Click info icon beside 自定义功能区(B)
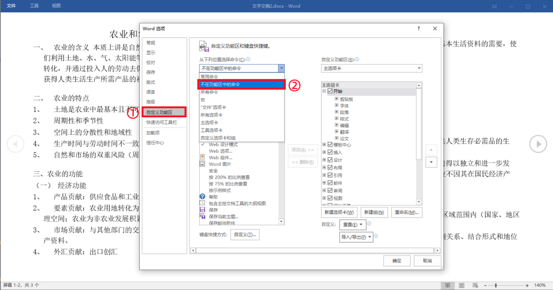 tap(357, 59)
